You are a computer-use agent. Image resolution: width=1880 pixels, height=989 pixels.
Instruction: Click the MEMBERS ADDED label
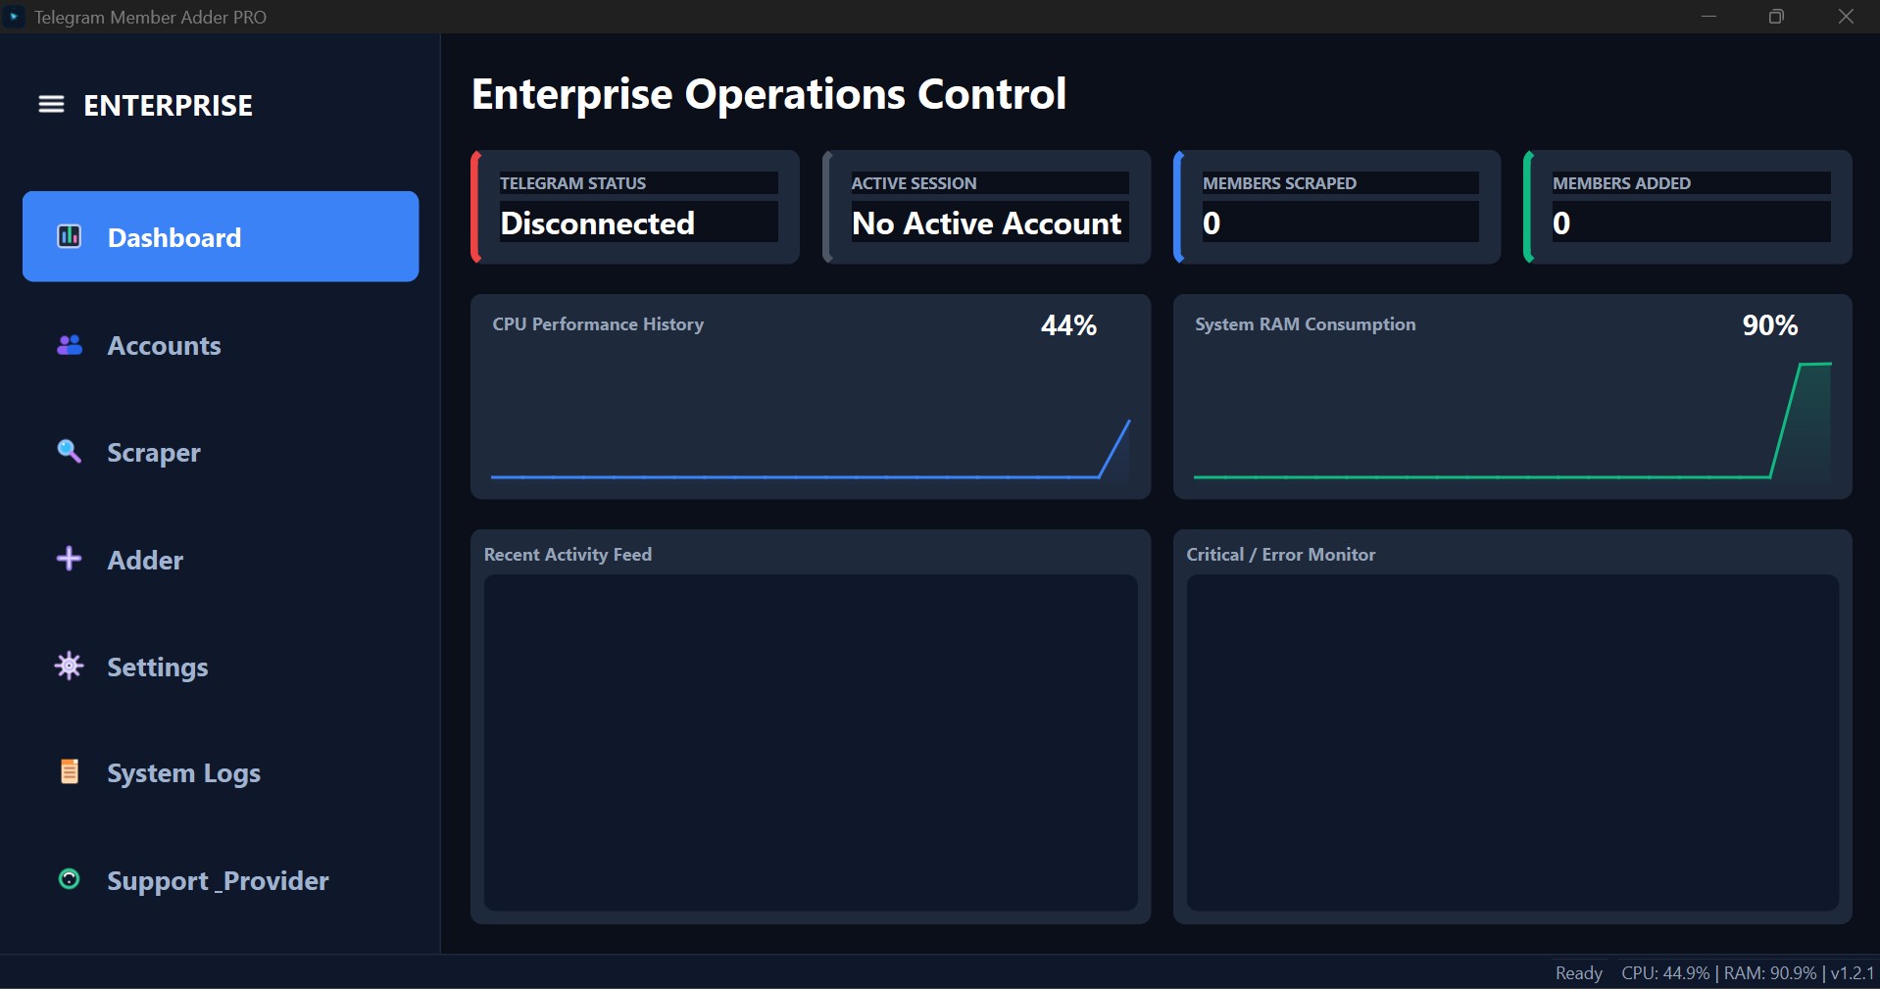pyautogui.click(x=1621, y=183)
